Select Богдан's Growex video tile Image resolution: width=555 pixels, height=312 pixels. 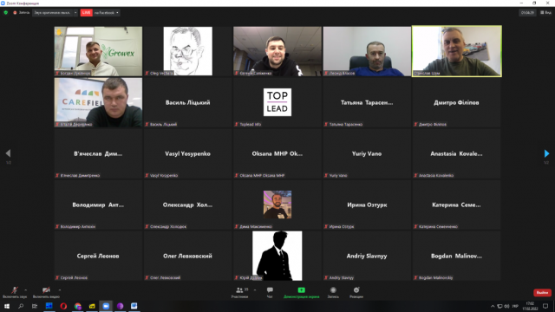pyautogui.click(x=98, y=51)
